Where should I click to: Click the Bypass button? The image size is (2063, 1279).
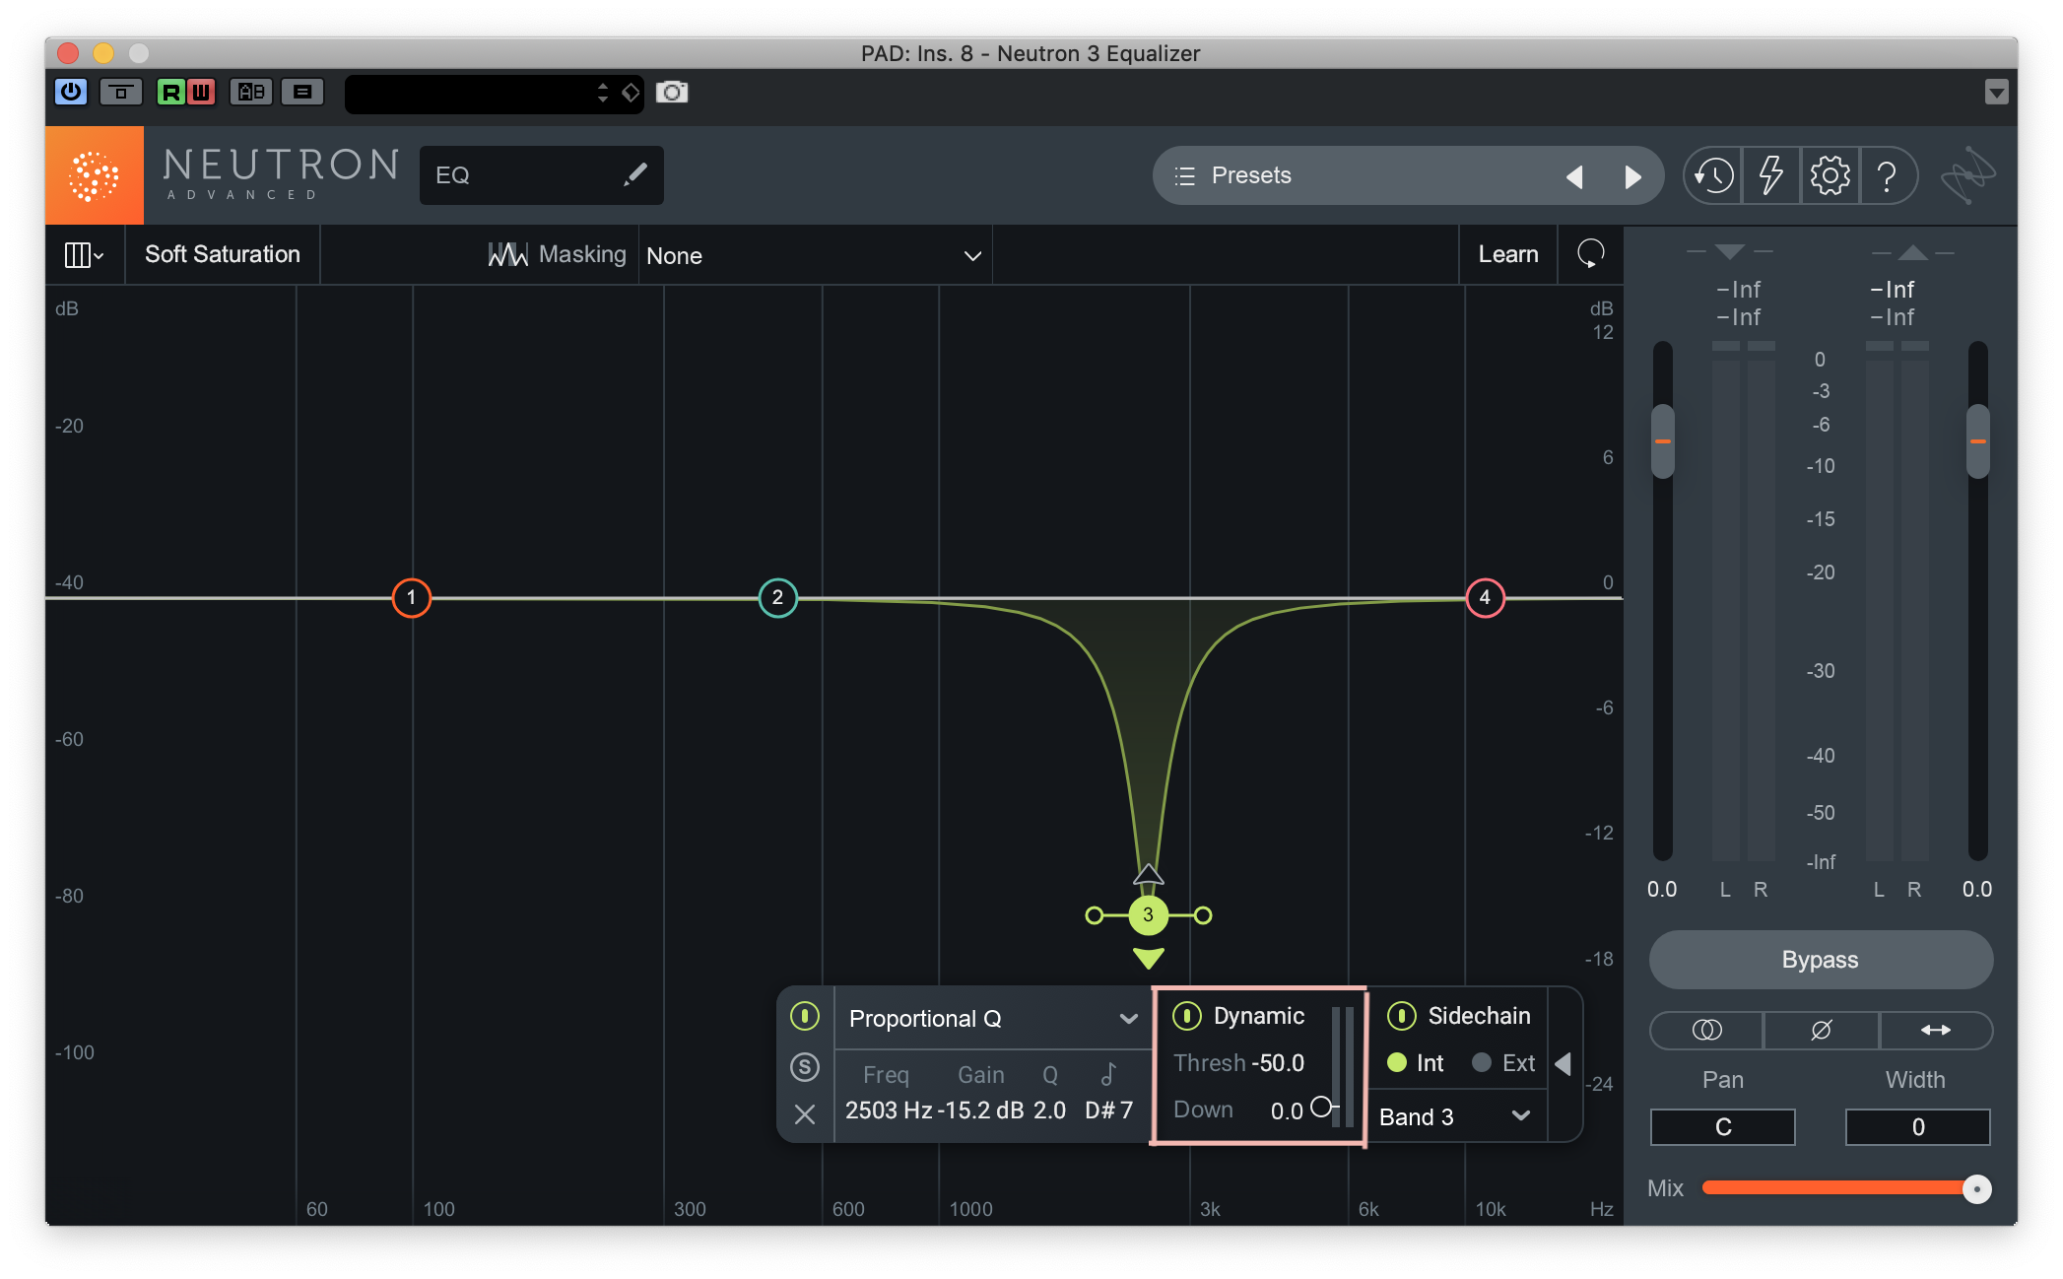[x=1821, y=960]
